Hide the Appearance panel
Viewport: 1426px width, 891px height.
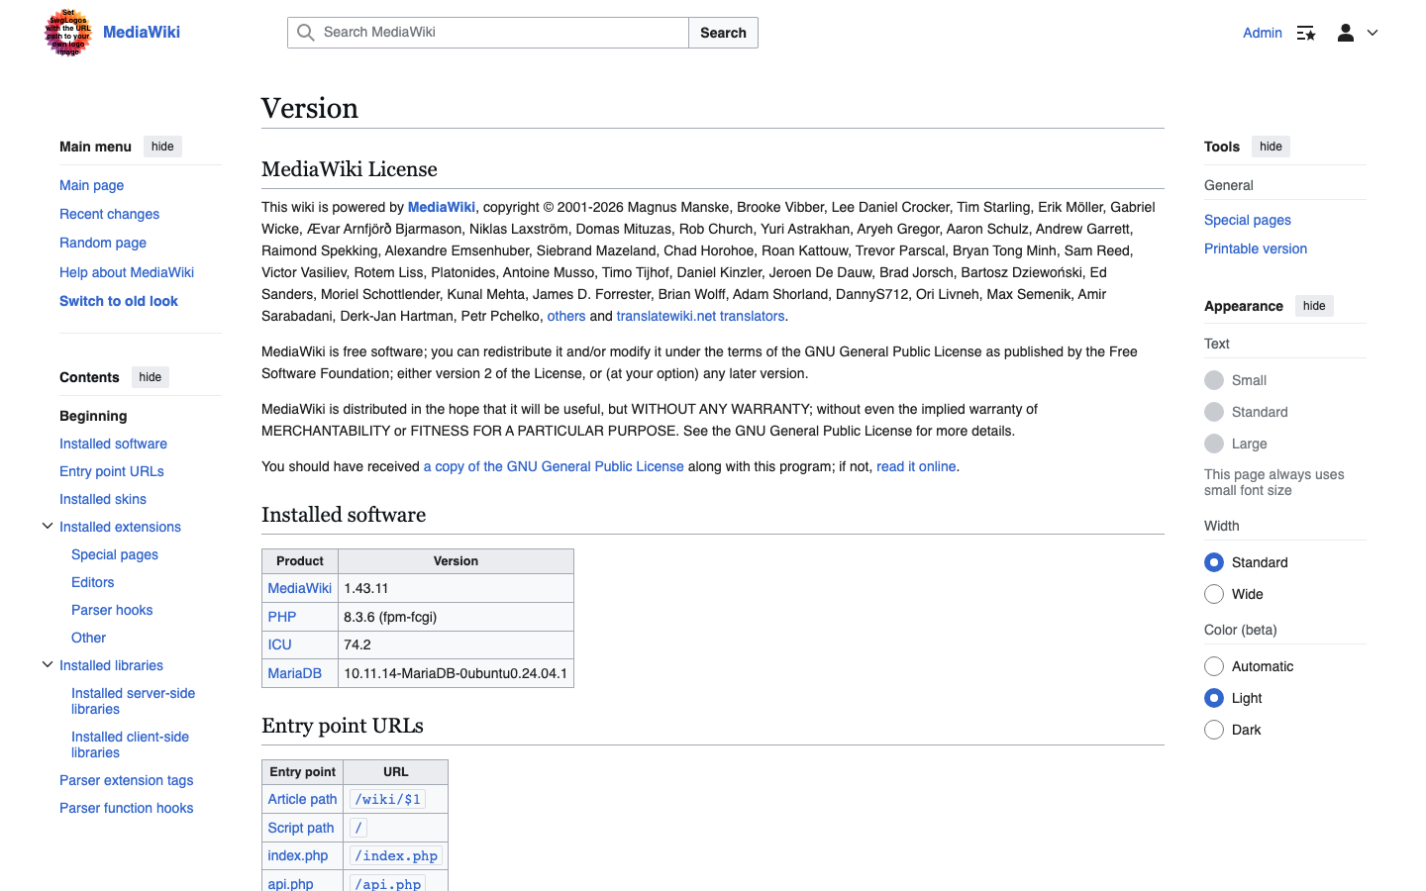1314,306
